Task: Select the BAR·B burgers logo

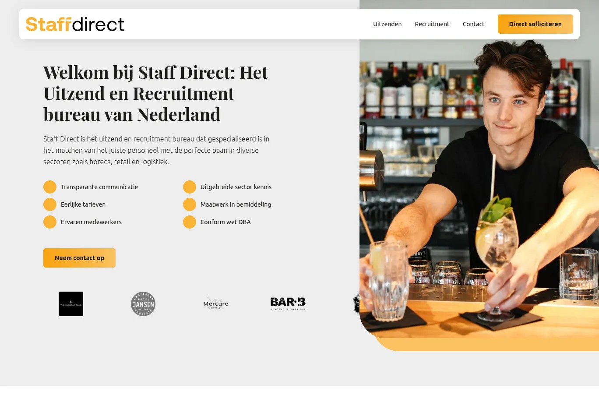Action: click(x=288, y=303)
